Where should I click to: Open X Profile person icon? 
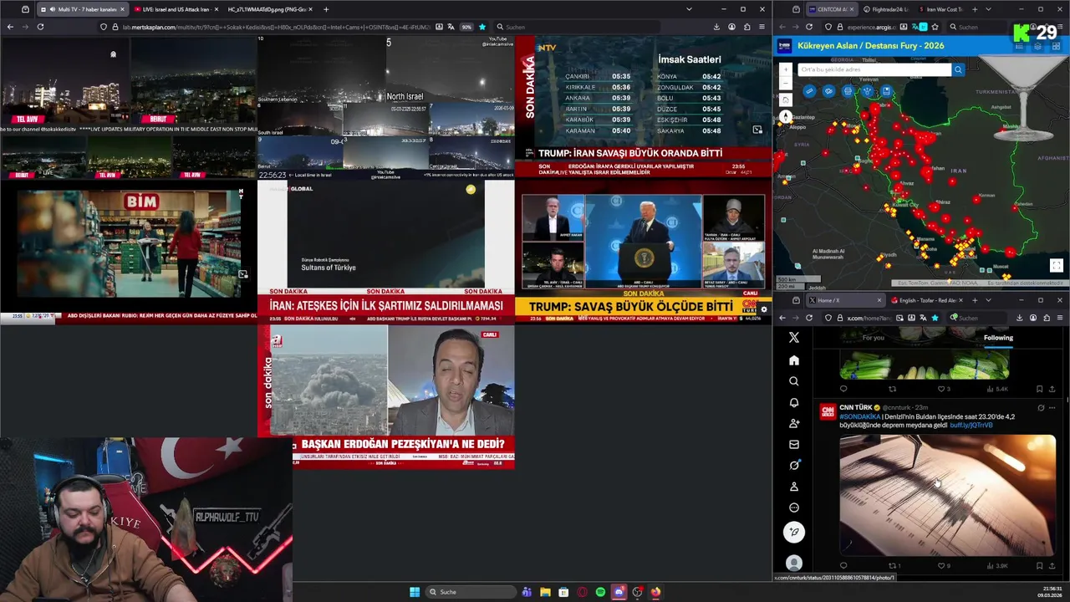794,487
